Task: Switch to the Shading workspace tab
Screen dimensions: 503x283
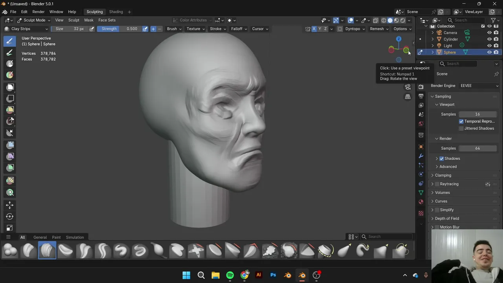Action: (x=116, y=12)
